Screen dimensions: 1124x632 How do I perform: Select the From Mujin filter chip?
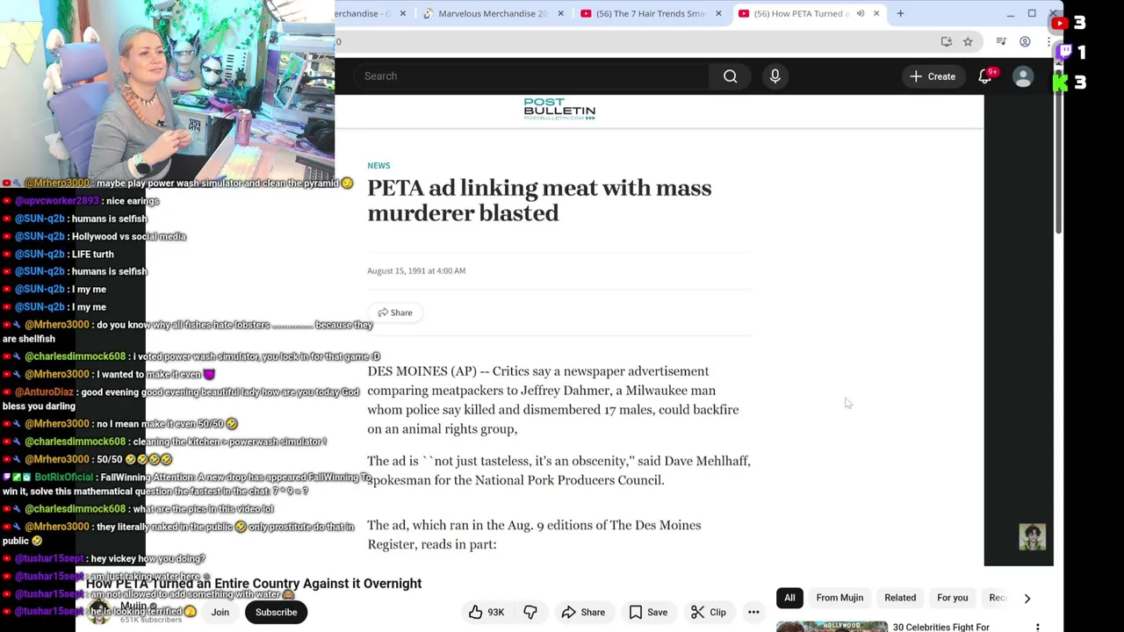click(839, 598)
